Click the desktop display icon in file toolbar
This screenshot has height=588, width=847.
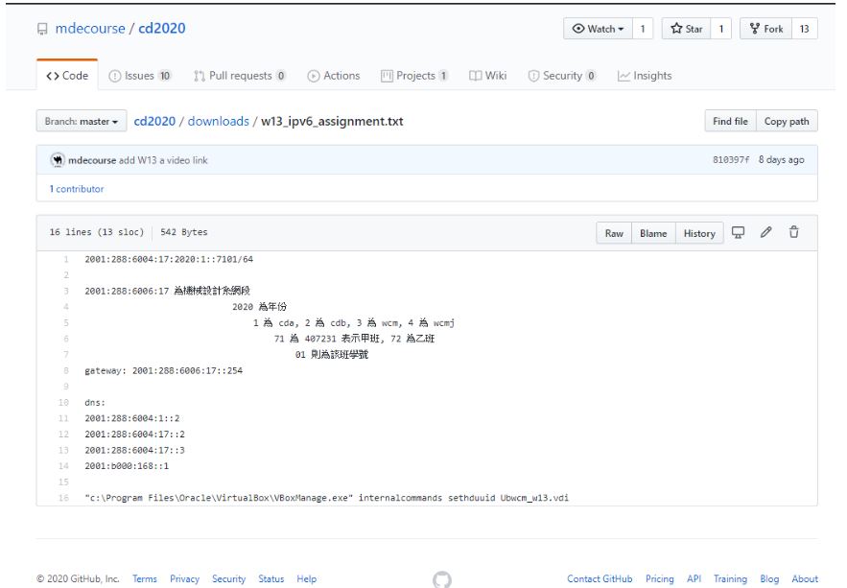(739, 233)
